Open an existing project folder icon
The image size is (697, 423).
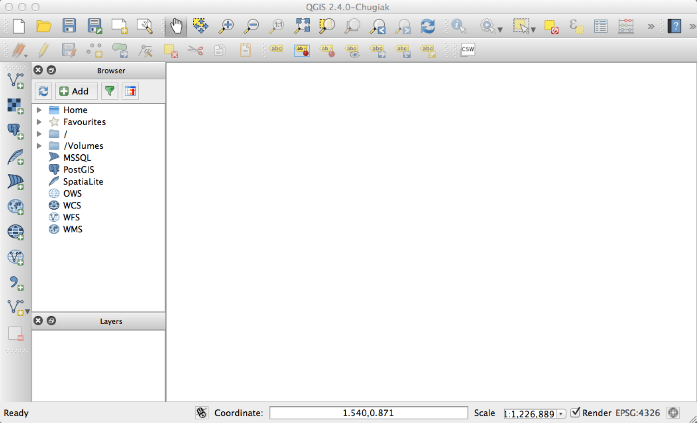44,26
